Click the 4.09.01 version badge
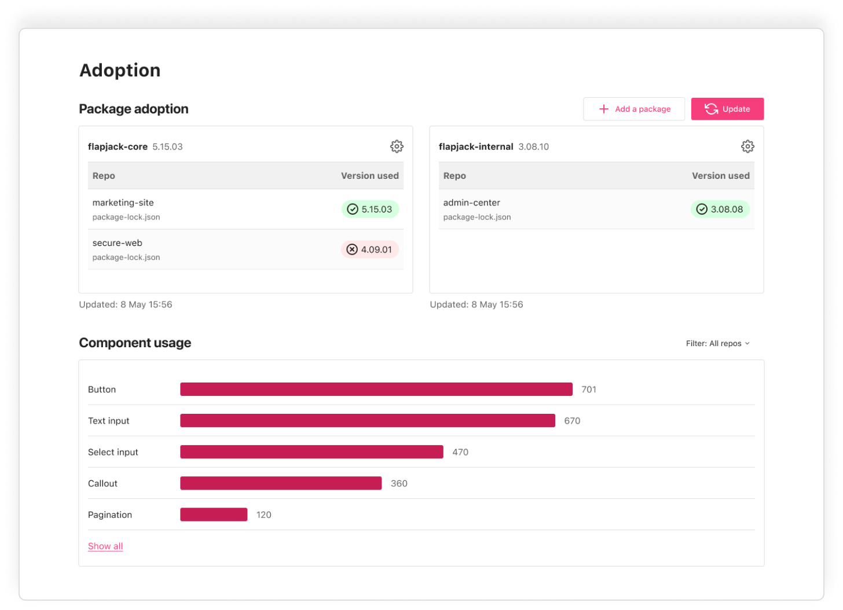This screenshot has height=610, width=843. pyautogui.click(x=371, y=249)
